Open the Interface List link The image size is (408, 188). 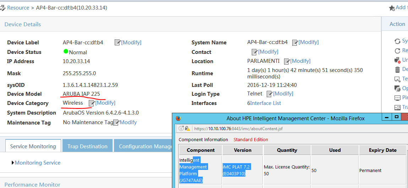(x=265, y=103)
